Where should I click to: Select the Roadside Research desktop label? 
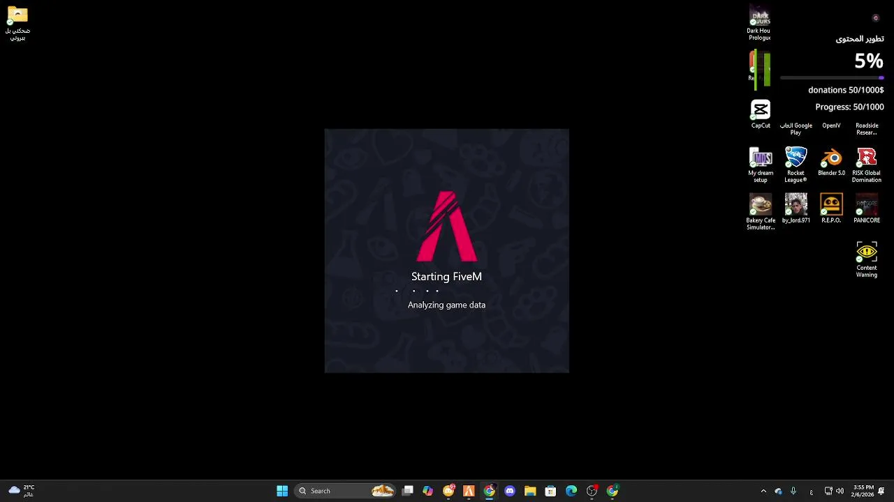pyautogui.click(x=866, y=129)
